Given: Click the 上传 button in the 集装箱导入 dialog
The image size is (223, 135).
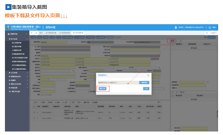Looking at the screenshot, I should pos(146,89).
